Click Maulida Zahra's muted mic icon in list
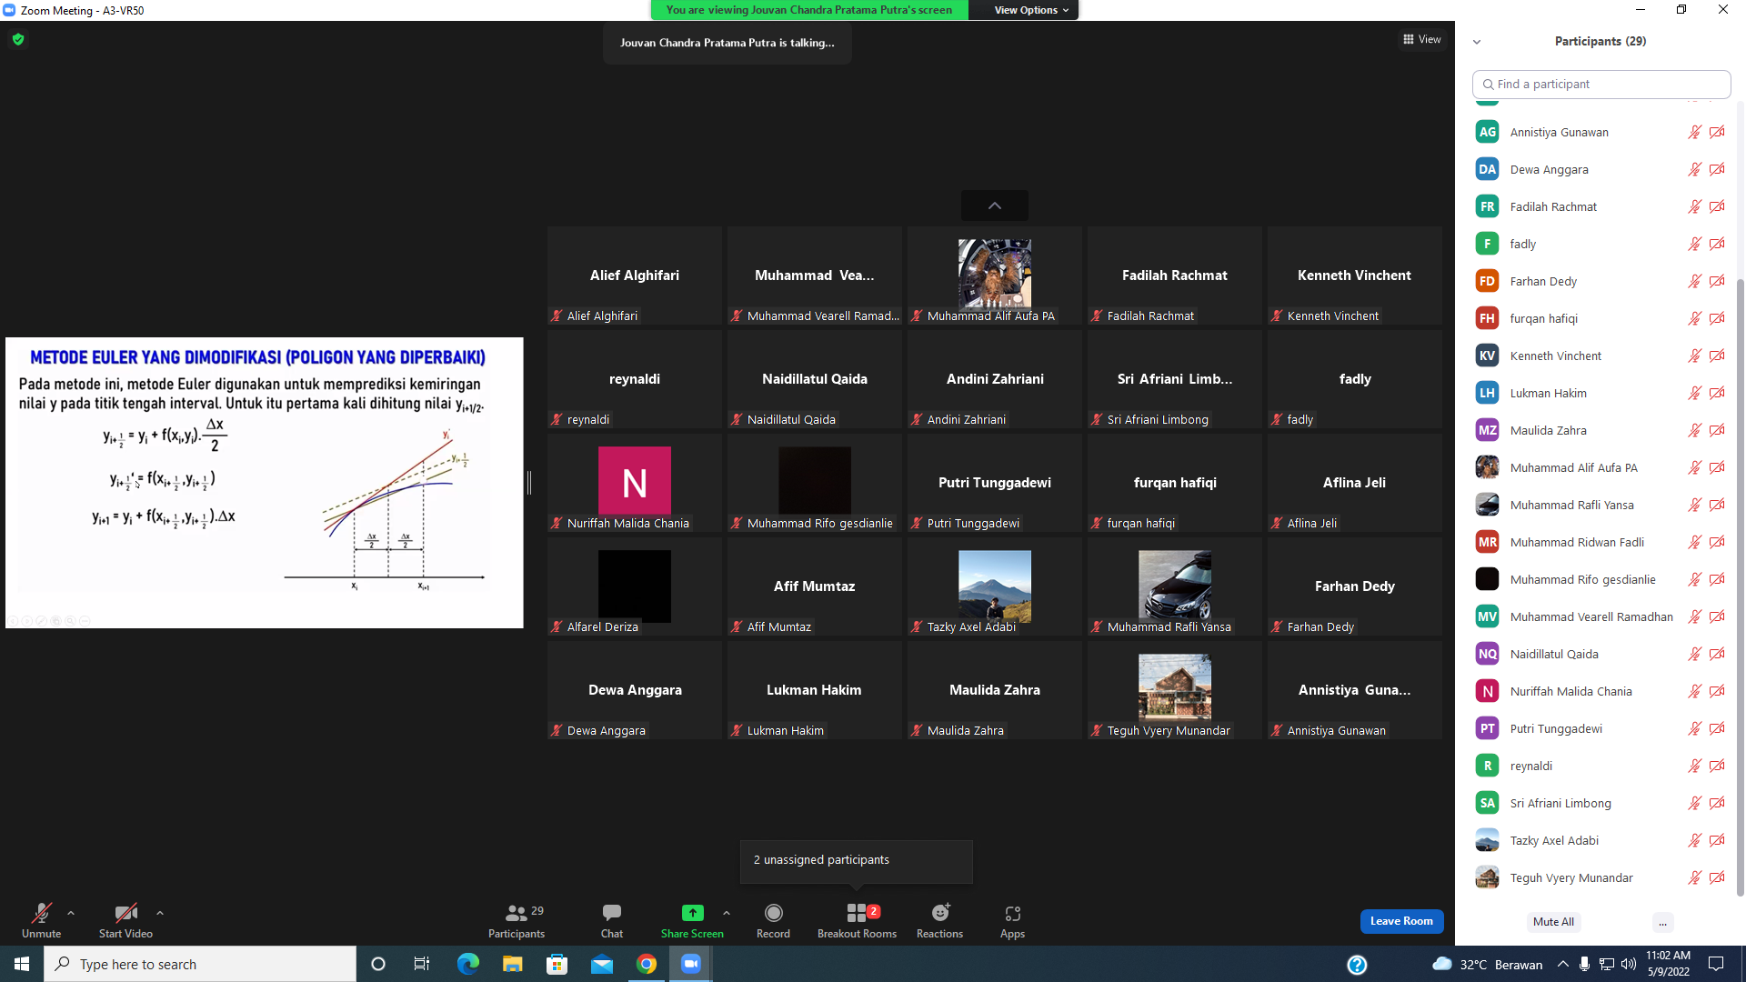Image resolution: width=1746 pixels, height=982 pixels. [1695, 430]
